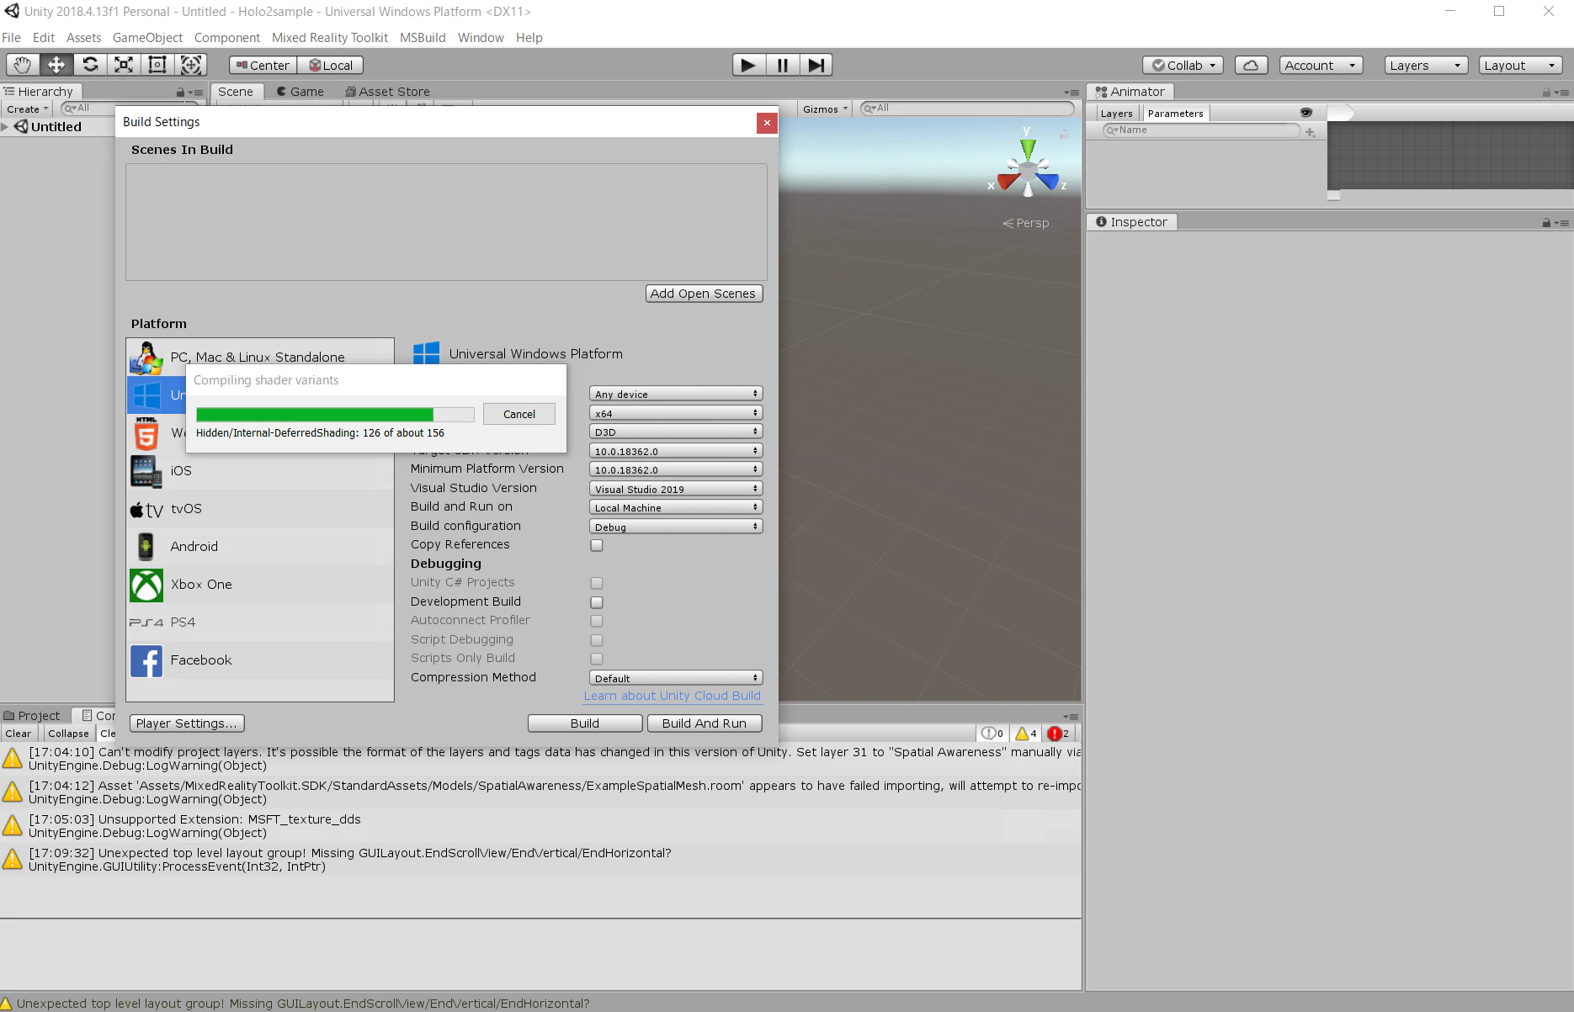Image resolution: width=1574 pixels, height=1012 pixels.
Task: Click the Build button
Action: point(585,723)
